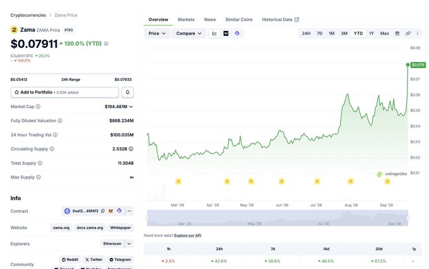Image resolution: width=429 pixels, height=269 pixels.
Task: Select the 3M chart range
Action: [x=344, y=33]
